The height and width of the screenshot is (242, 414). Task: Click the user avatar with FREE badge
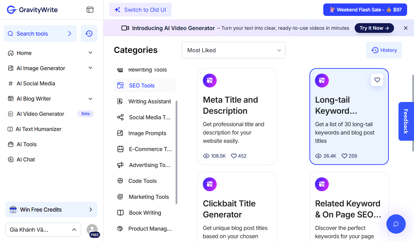click(92, 230)
